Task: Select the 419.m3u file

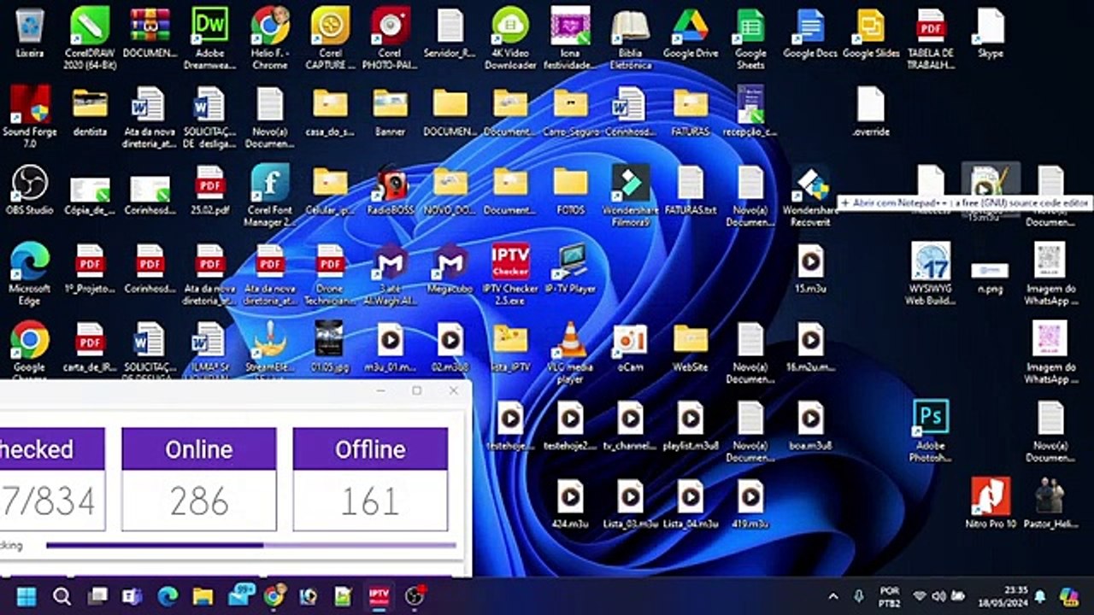Action: tap(750, 504)
